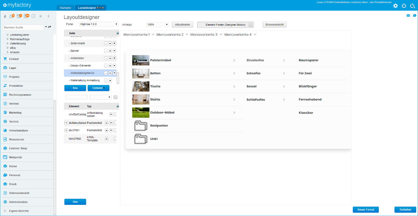Viewport: 418px width, 216px height.
Task: Move div37501 element down
Action: click(x=111, y=131)
